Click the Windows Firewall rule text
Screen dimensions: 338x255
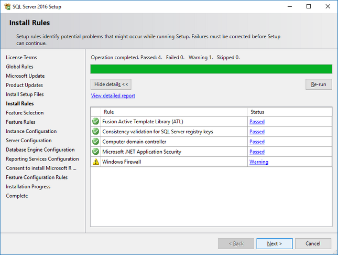click(122, 162)
